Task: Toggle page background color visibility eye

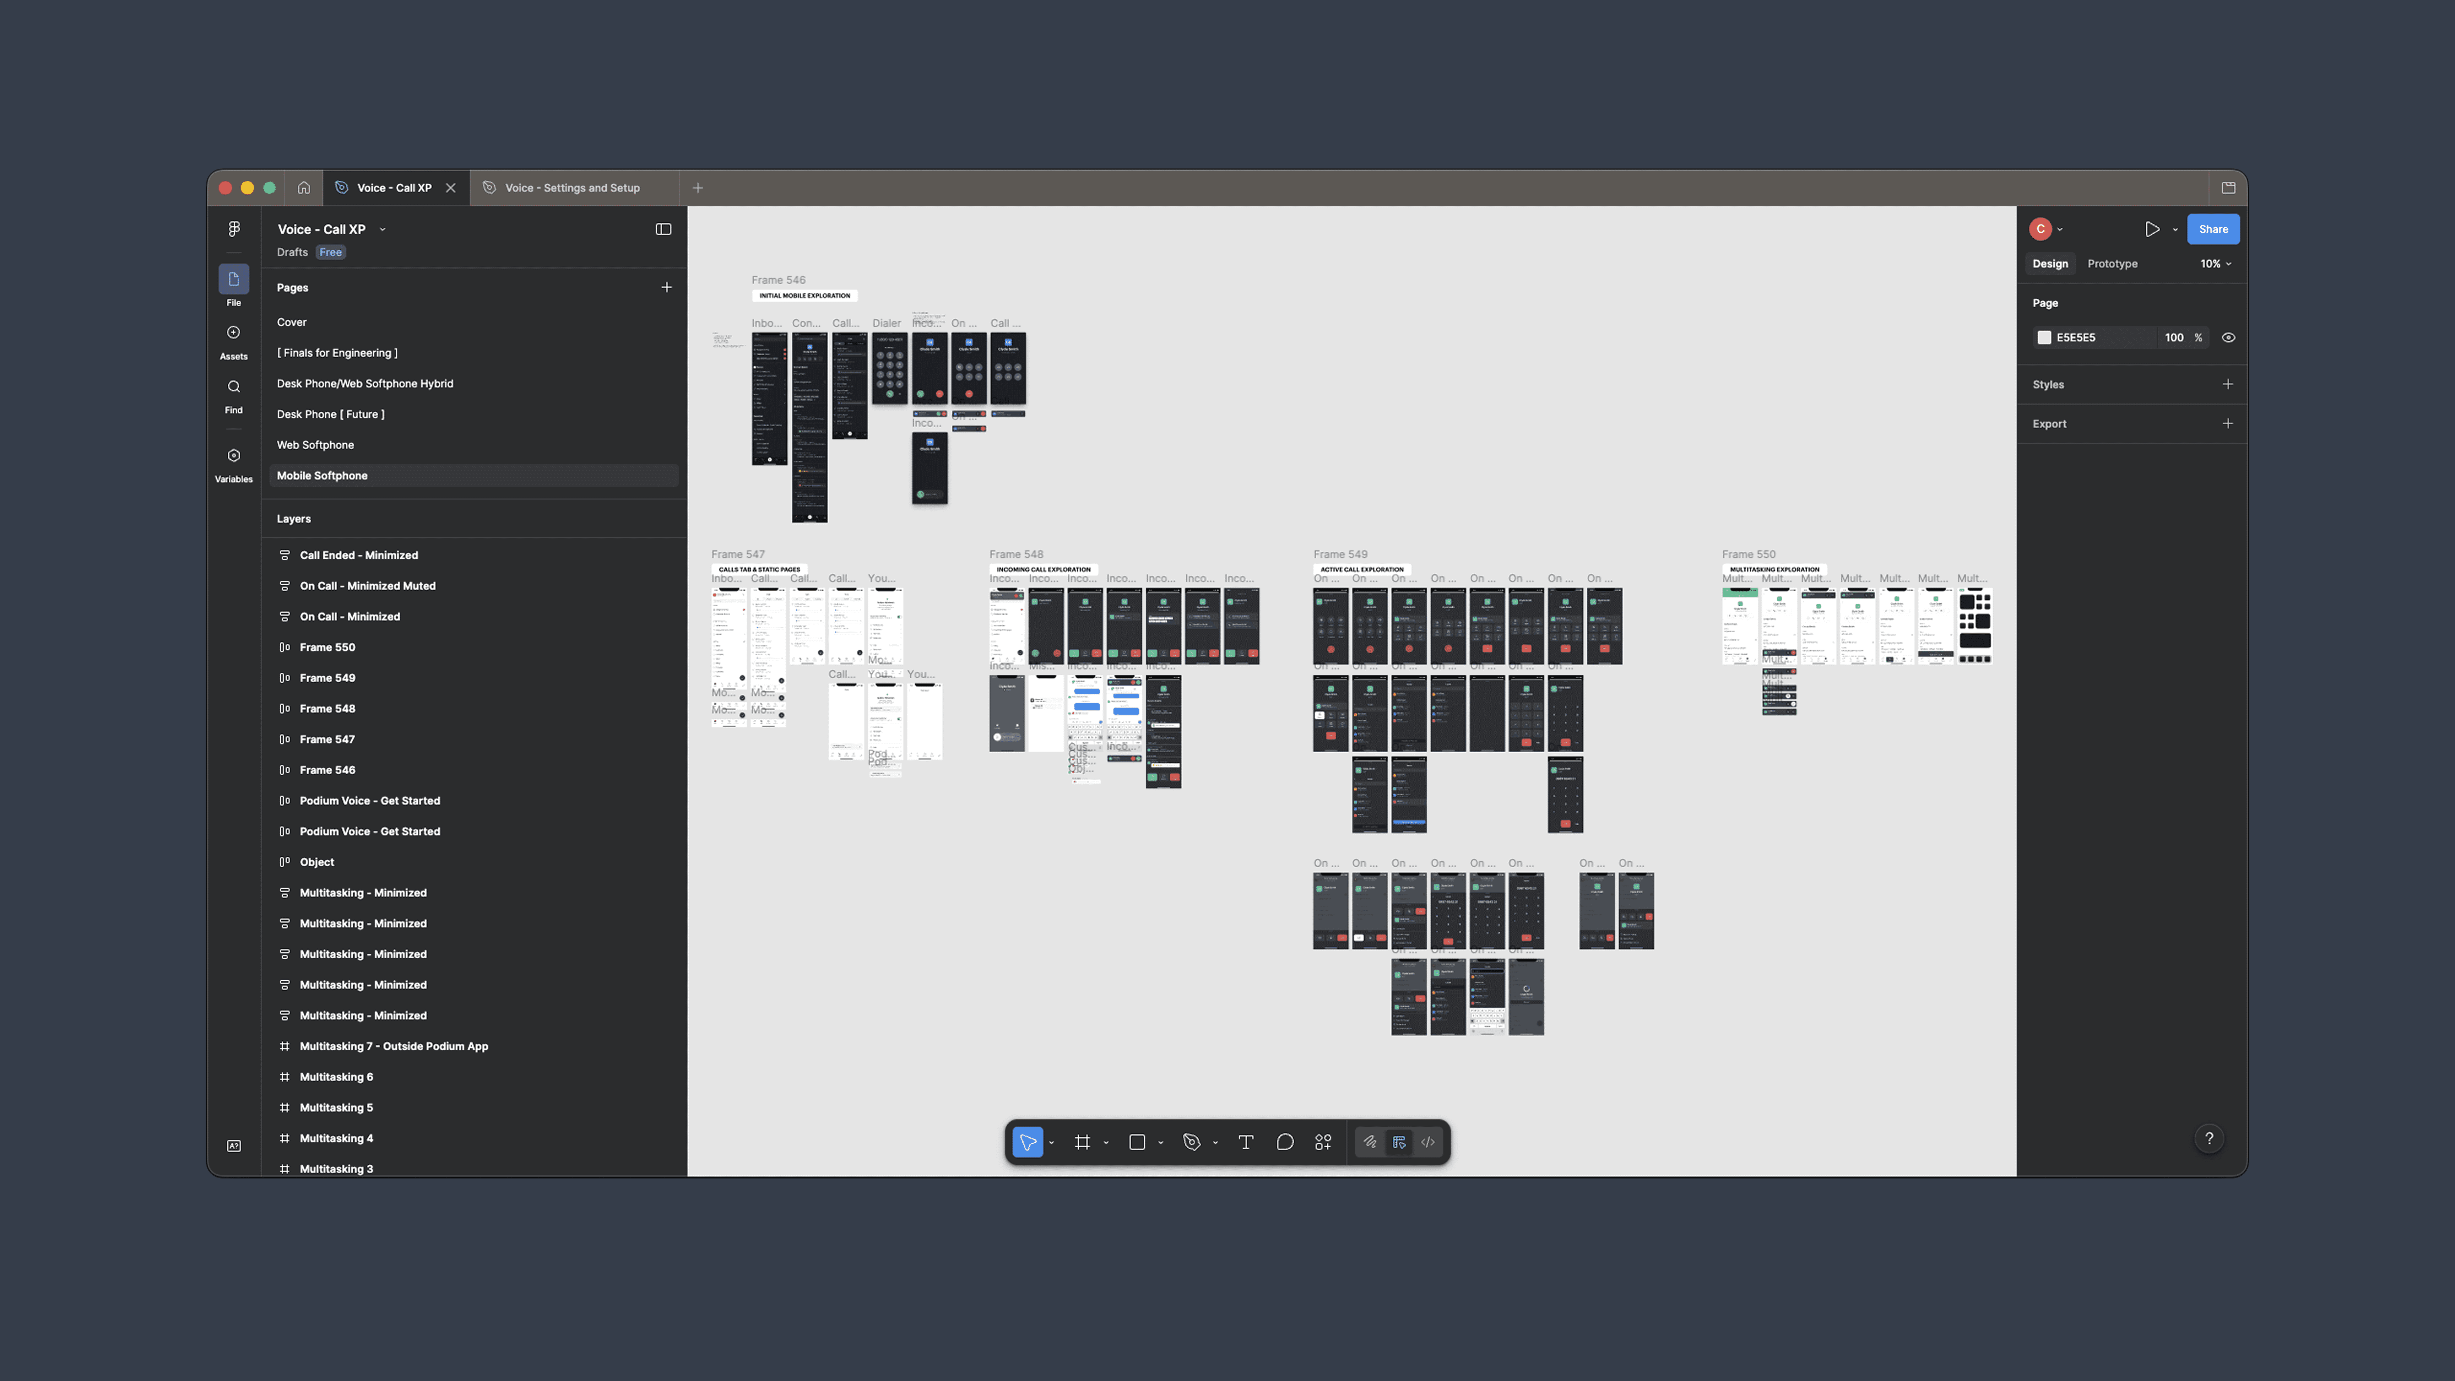Action: point(2228,337)
